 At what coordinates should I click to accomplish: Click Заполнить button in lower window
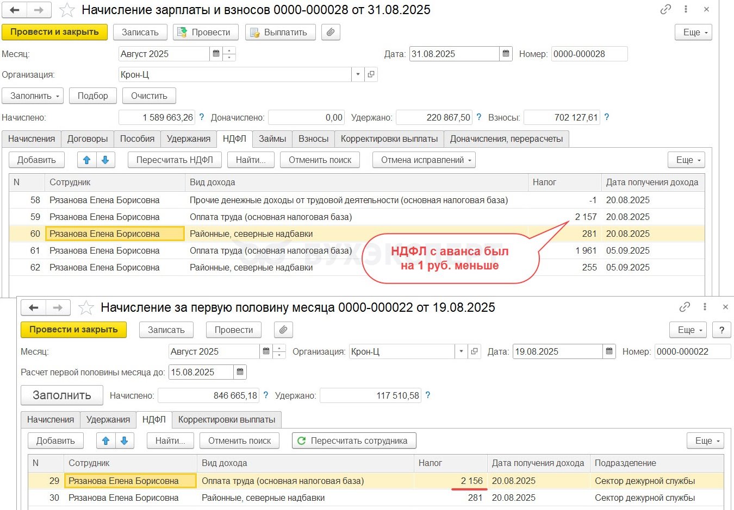tap(62, 395)
